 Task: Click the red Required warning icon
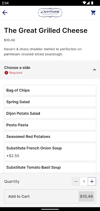tap(6, 73)
